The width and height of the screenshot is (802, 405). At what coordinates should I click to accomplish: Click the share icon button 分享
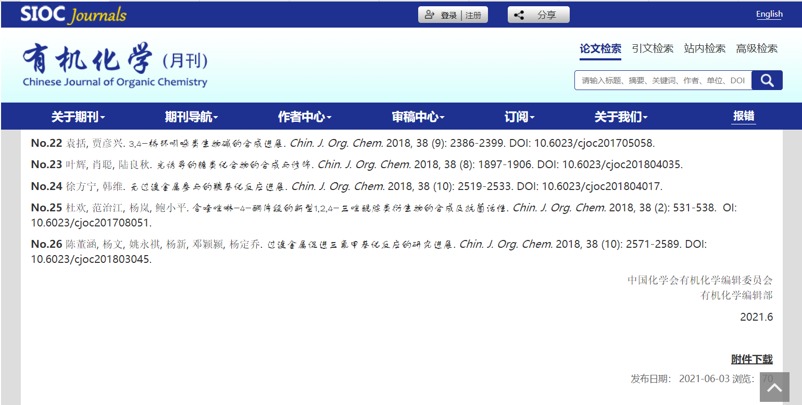coord(538,15)
